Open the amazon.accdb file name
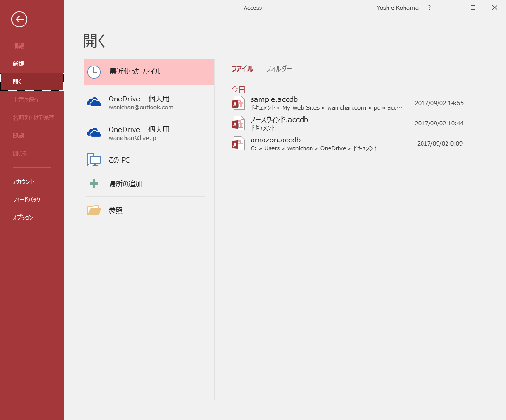This screenshot has height=420, width=506. (x=275, y=140)
